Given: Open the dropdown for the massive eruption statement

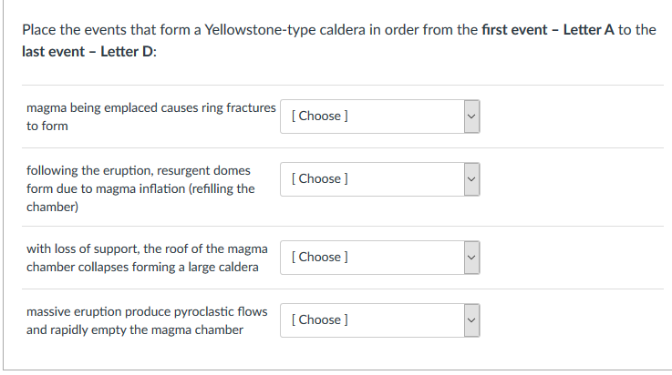Looking at the screenshot, I should (x=379, y=319).
